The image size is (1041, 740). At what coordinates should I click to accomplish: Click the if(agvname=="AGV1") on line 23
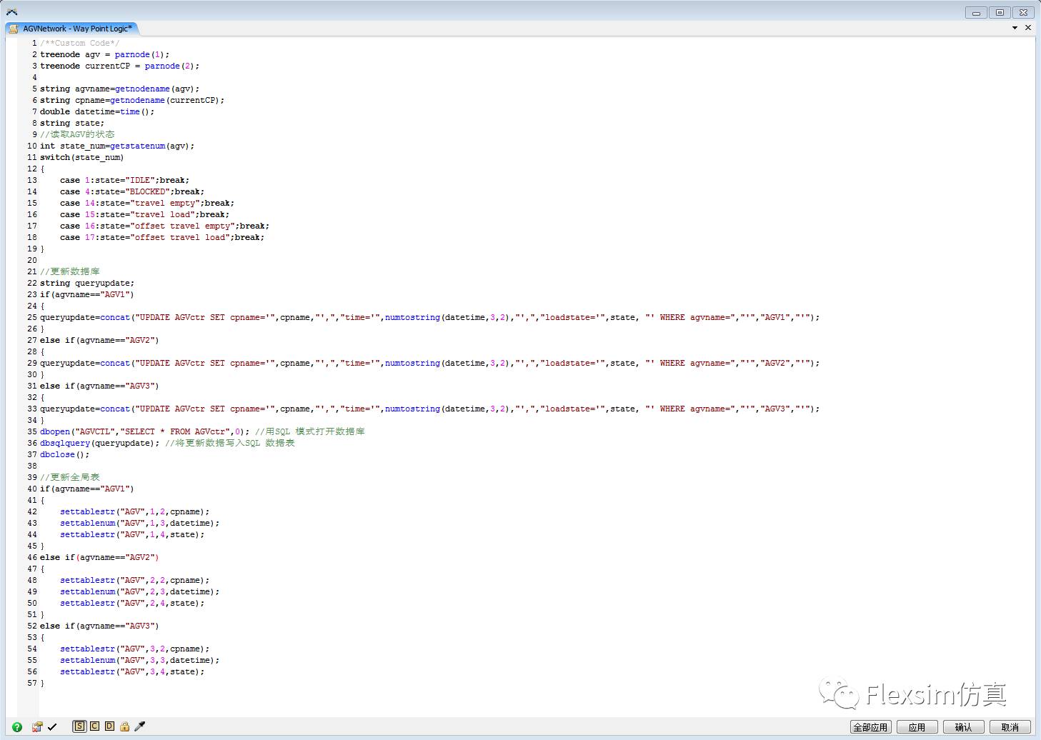point(87,294)
